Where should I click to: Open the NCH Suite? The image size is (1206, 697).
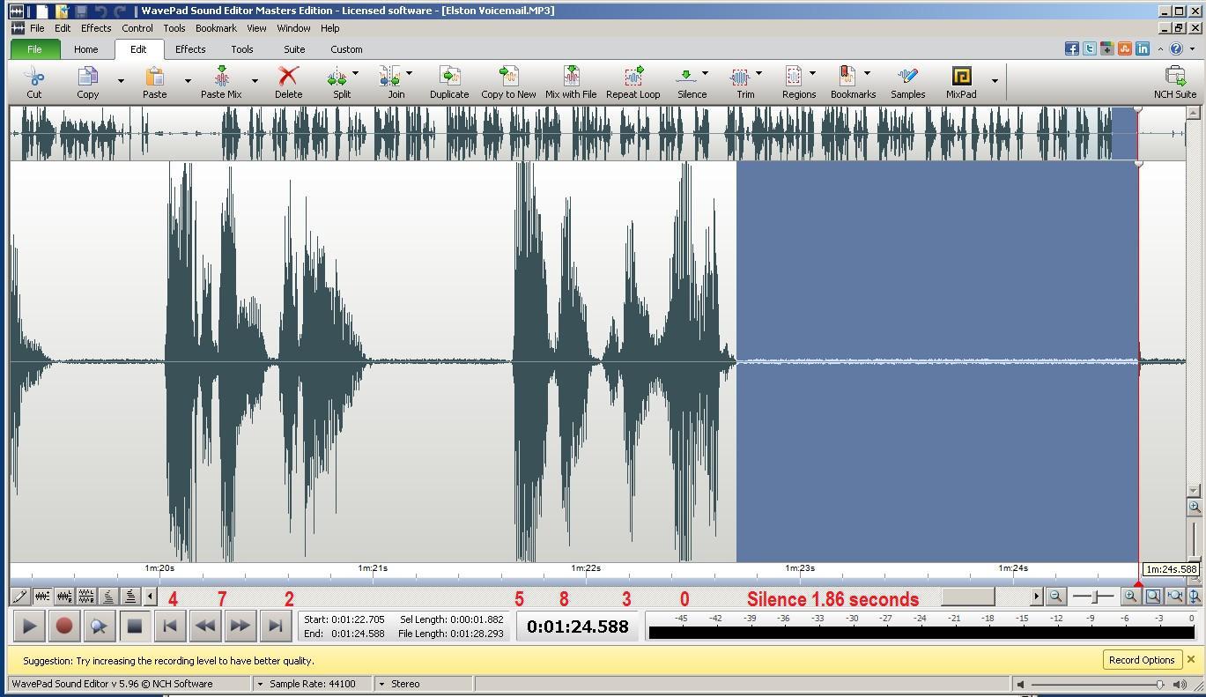(x=1175, y=82)
